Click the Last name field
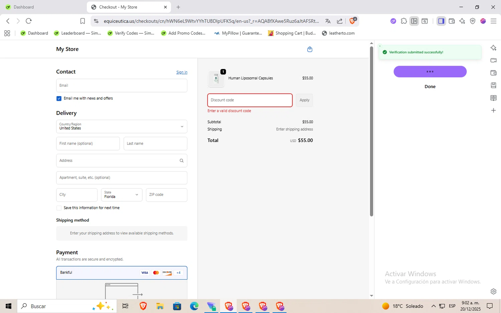Viewport: 501px width, 313px height. [155, 143]
